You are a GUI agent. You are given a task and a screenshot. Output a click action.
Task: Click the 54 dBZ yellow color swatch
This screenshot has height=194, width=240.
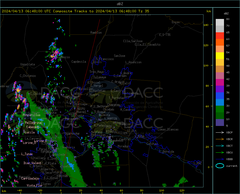tap(220, 56)
